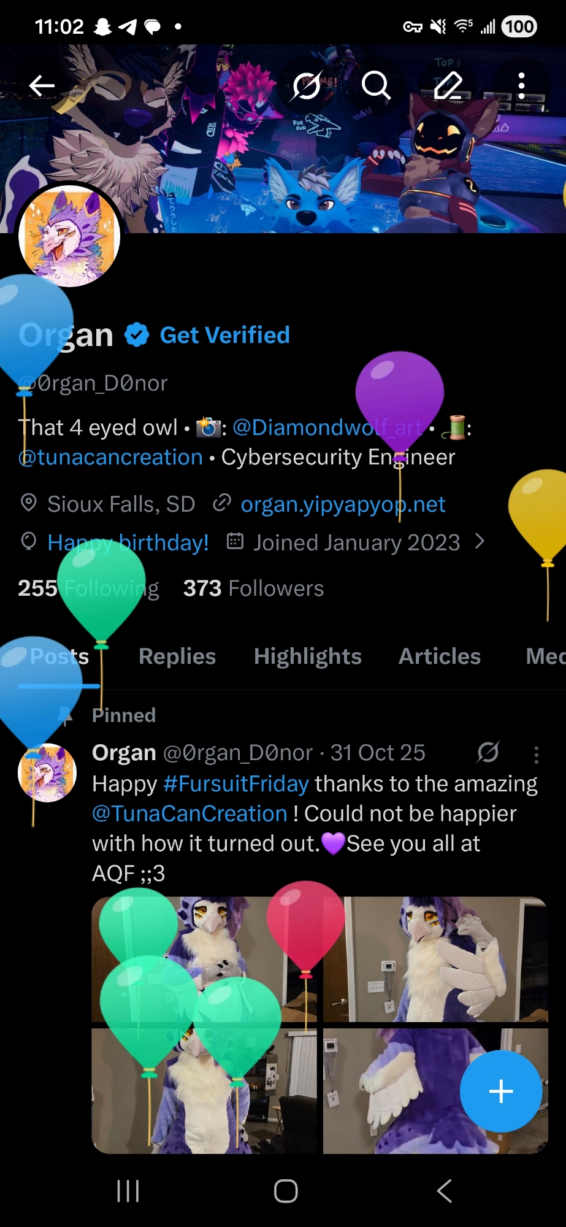Image resolution: width=566 pixels, height=1227 pixels.
Task: Switch to the Highlights tab
Action: pyautogui.click(x=308, y=656)
